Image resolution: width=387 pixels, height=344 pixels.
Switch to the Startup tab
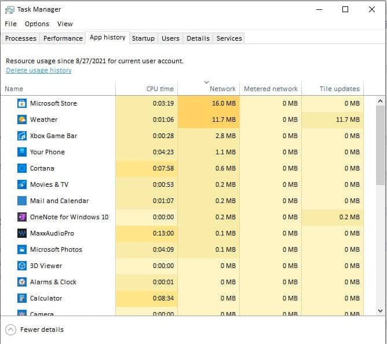143,38
